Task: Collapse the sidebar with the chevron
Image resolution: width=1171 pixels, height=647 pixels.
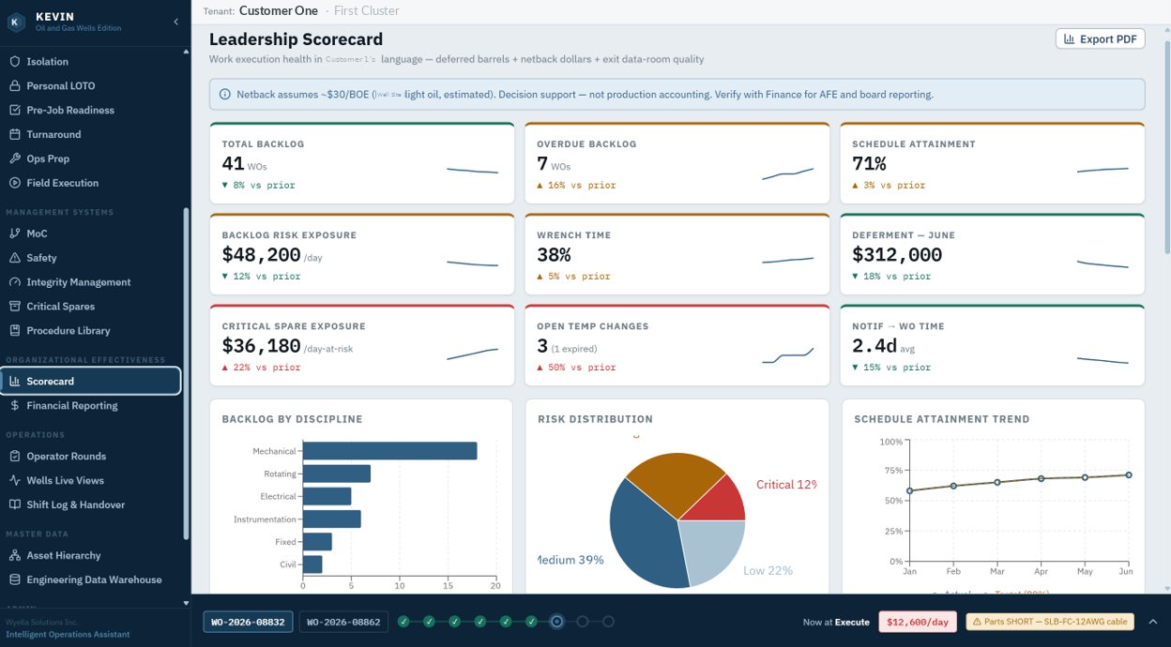Action: (175, 22)
